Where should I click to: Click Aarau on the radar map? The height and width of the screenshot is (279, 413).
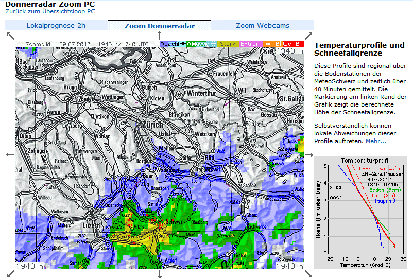[x=54, y=112]
